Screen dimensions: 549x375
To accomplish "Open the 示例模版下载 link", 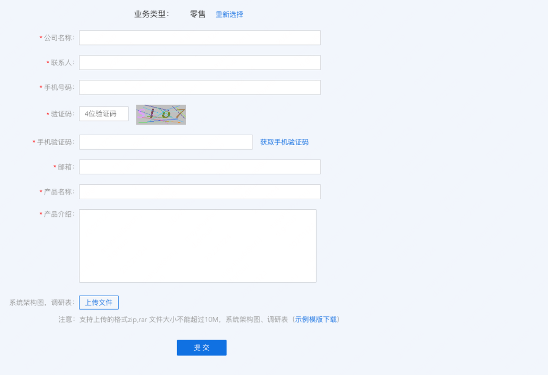I will pyautogui.click(x=316, y=320).
